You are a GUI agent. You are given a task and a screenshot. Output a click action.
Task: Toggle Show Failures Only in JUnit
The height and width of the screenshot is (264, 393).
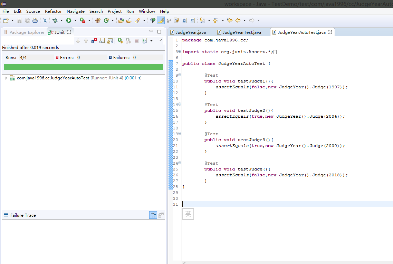click(94, 41)
